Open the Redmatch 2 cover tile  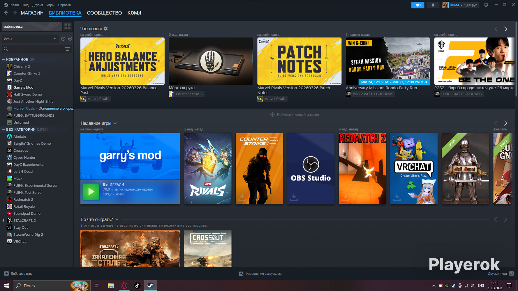point(362,168)
